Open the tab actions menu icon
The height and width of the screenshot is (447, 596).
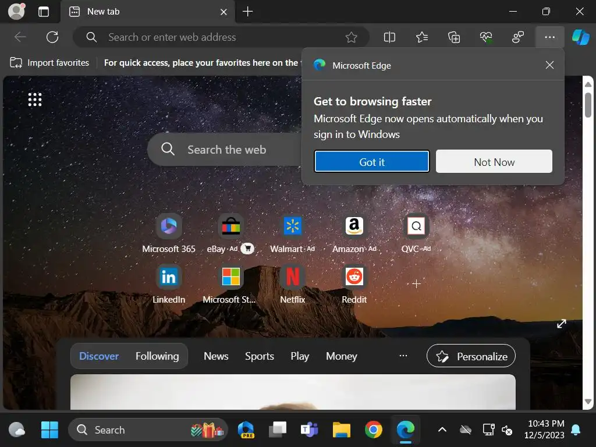pyautogui.click(x=44, y=12)
